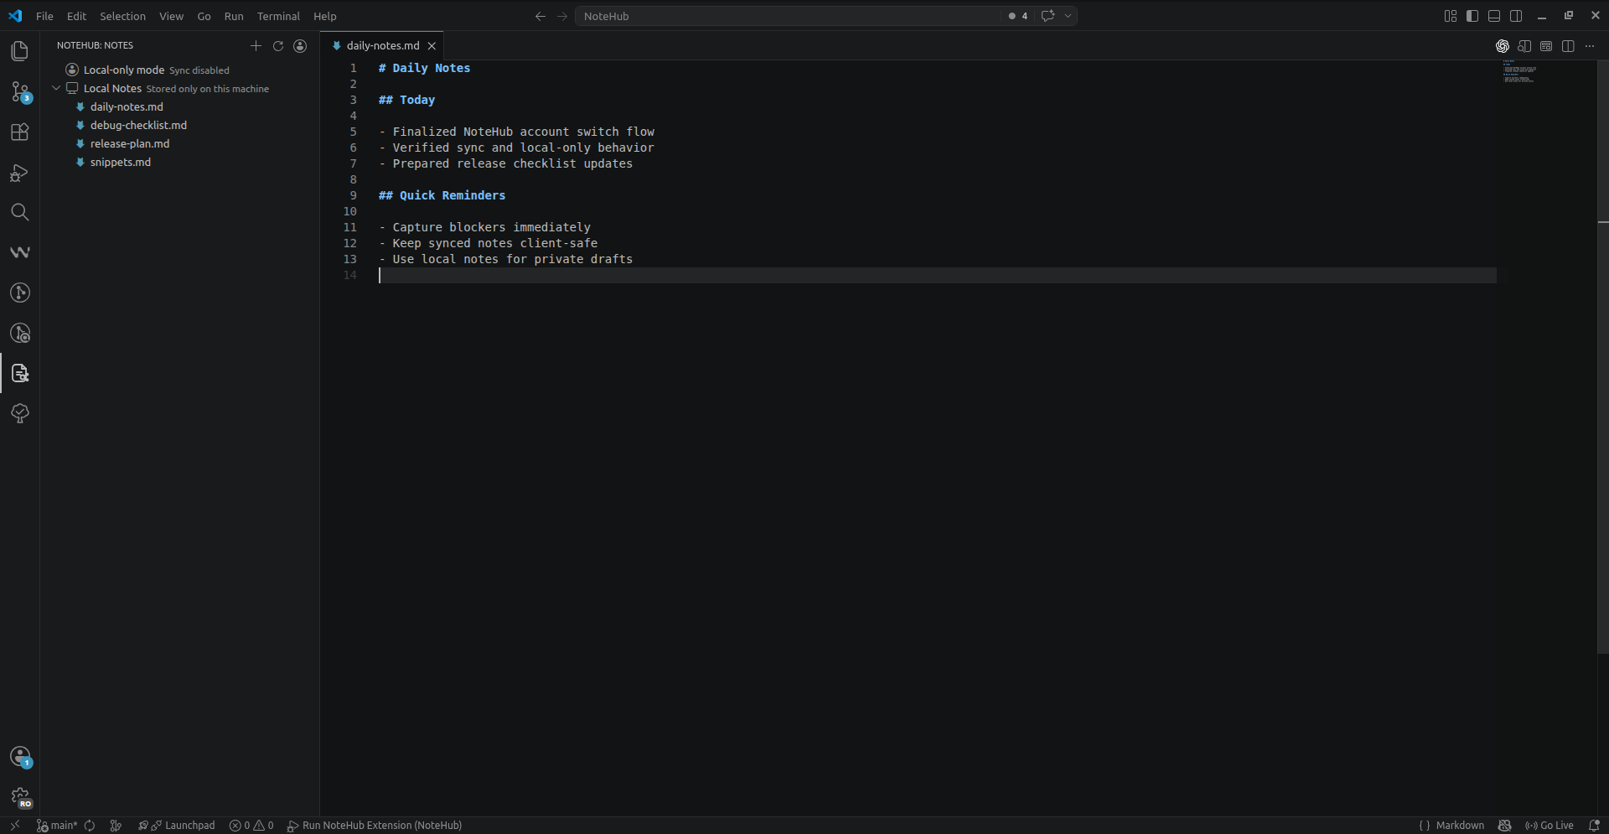Open the Selection menu
The width and height of the screenshot is (1609, 834).
[122, 16]
